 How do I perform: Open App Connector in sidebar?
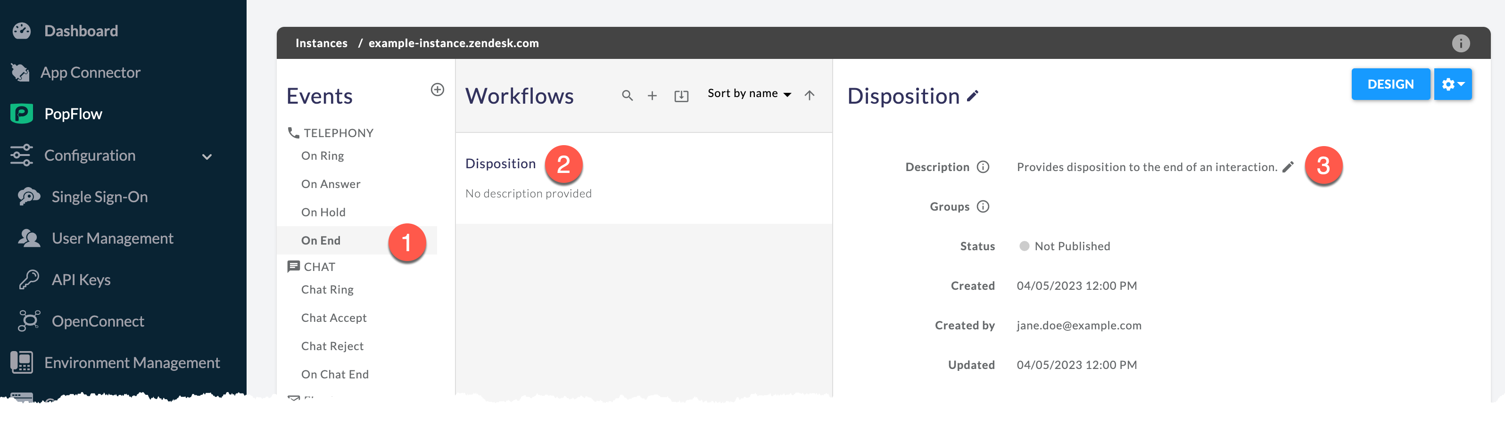pos(90,73)
